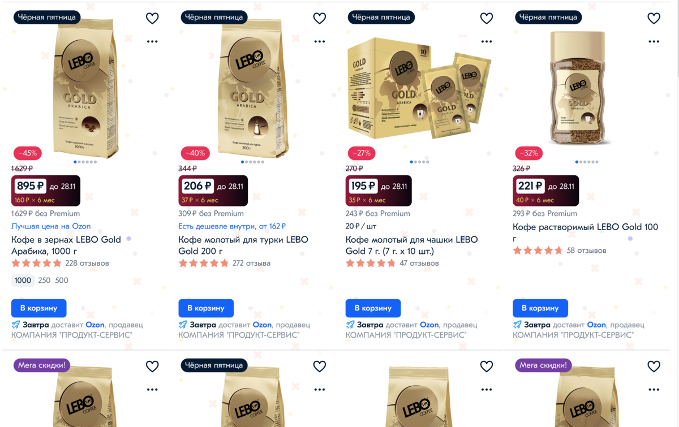Open three-dot menu for LEBO Gold beans 1000 г
The width and height of the screenshot is (679, 427).
[x=152, y=41]
